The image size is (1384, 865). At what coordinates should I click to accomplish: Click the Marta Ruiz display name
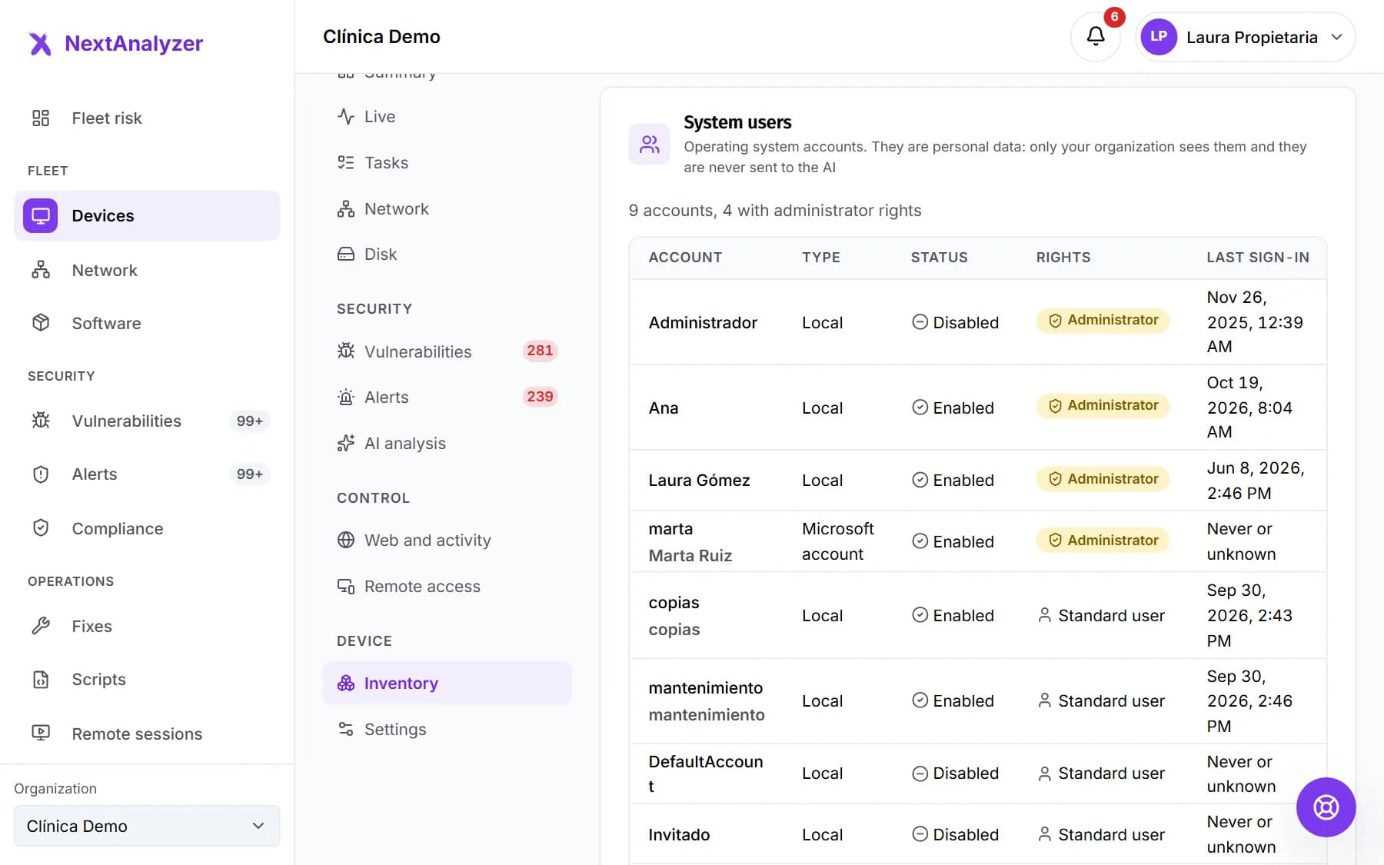(x=690, y=555)
